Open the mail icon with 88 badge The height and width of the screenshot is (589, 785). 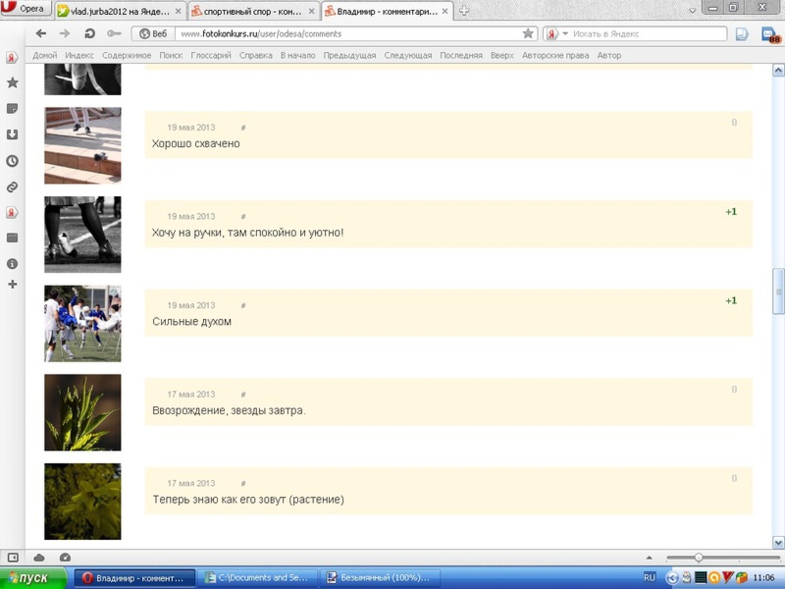tap(769, 35)
